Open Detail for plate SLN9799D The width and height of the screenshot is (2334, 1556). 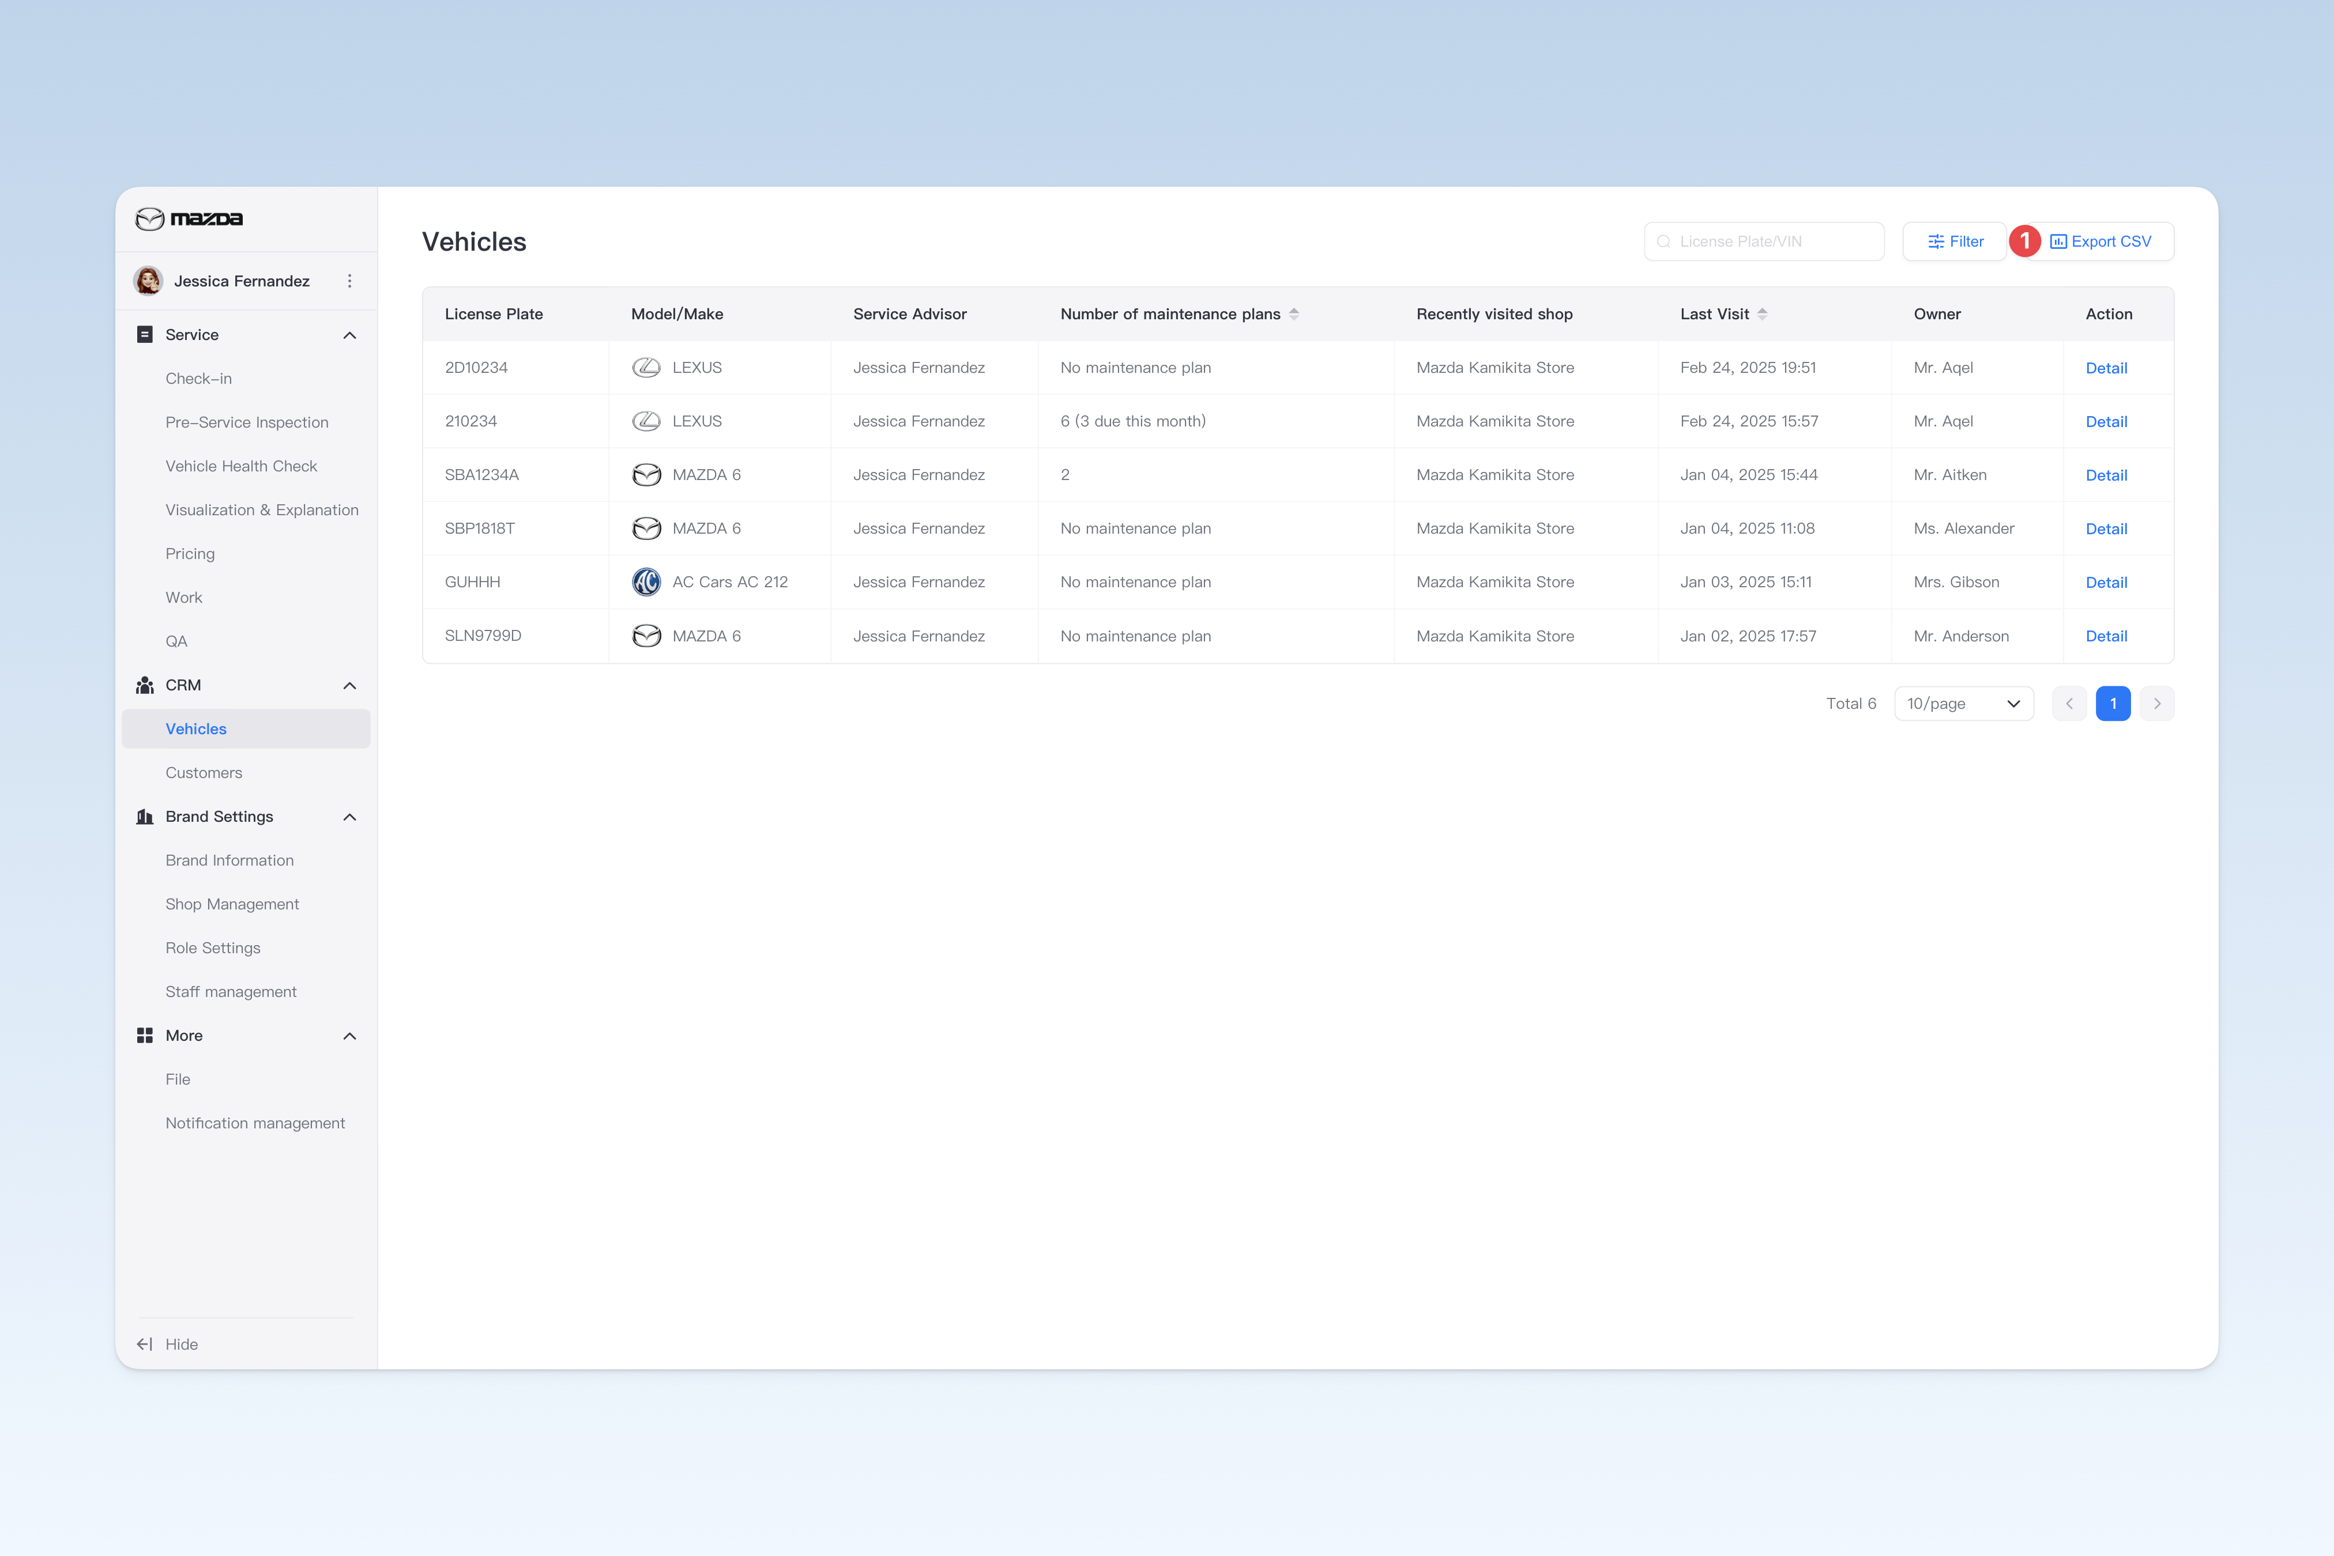[2106, 636]
